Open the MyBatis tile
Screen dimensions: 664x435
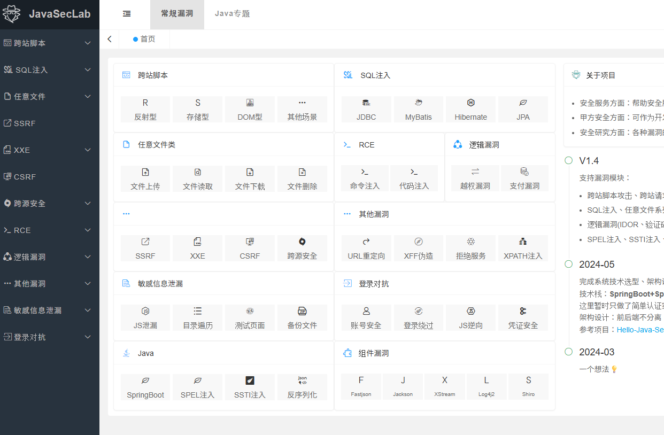(419, 110)
